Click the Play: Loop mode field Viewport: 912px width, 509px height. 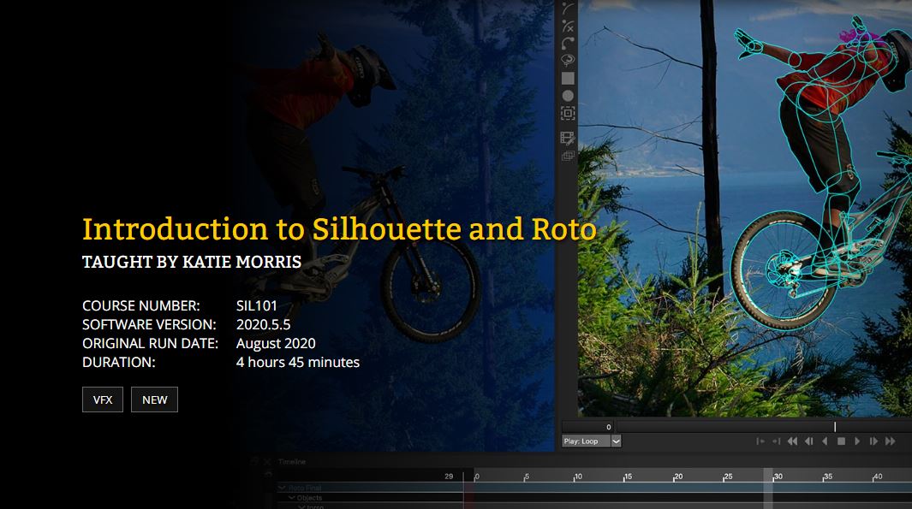tap(586, 441)
